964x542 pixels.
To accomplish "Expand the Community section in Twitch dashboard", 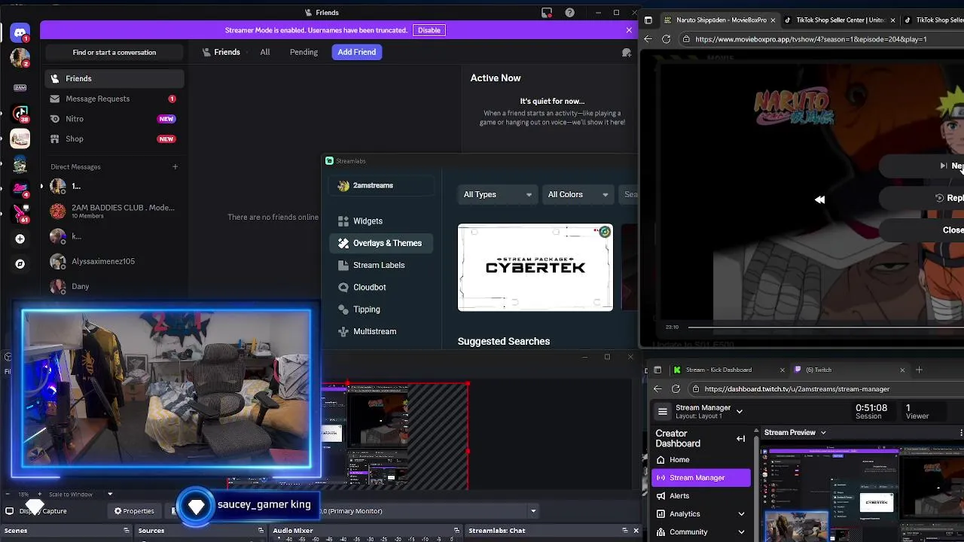I will pyautogui.click(x=741, y=532).
